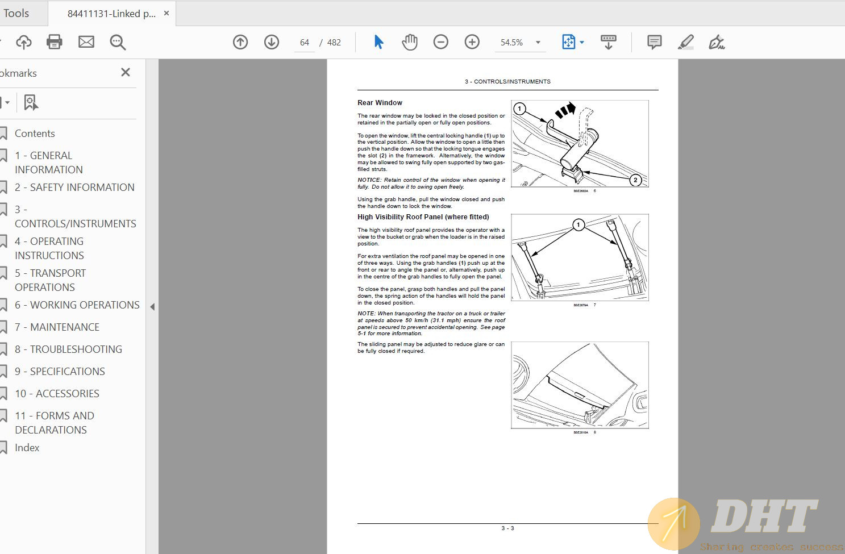Zoom in with the plus icon

pyautogui.click(x=472, y=42)
